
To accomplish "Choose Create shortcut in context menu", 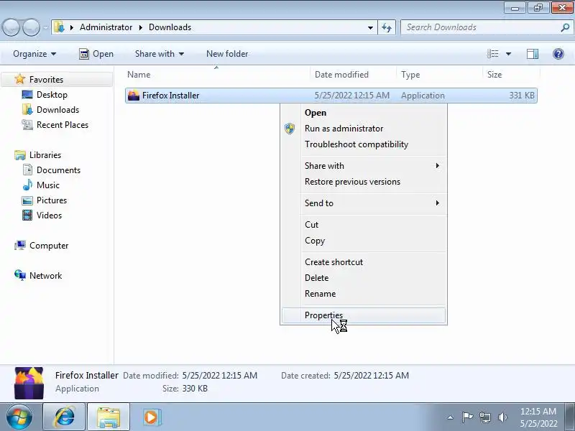I will [x=364, y=262].
